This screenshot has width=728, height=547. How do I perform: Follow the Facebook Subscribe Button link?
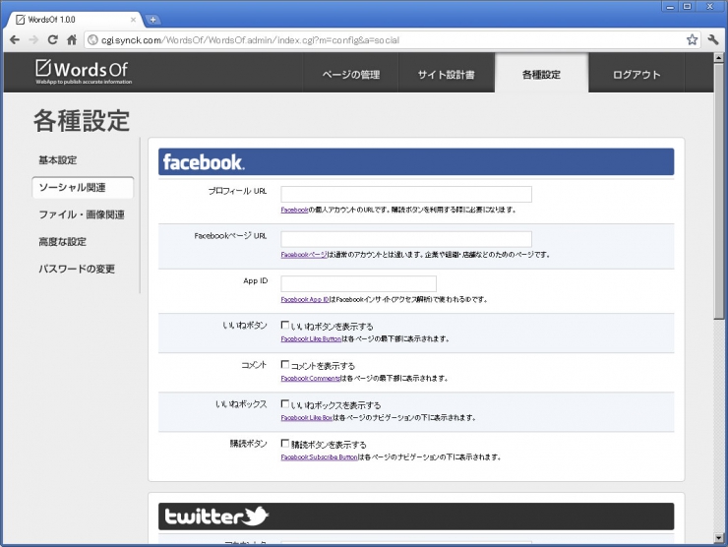click(x=320, y=457)
